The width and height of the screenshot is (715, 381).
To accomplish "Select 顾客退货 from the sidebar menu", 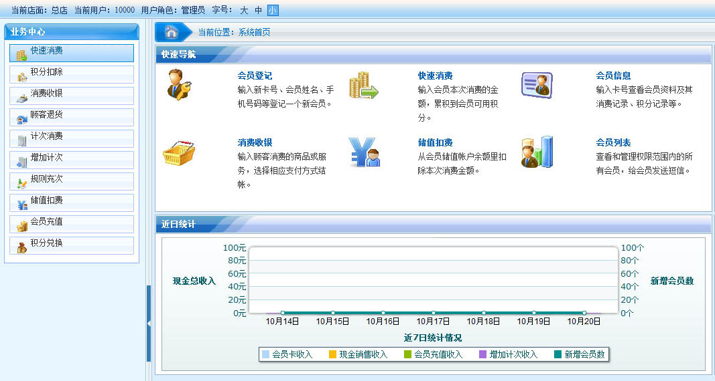I will point(72,116).
